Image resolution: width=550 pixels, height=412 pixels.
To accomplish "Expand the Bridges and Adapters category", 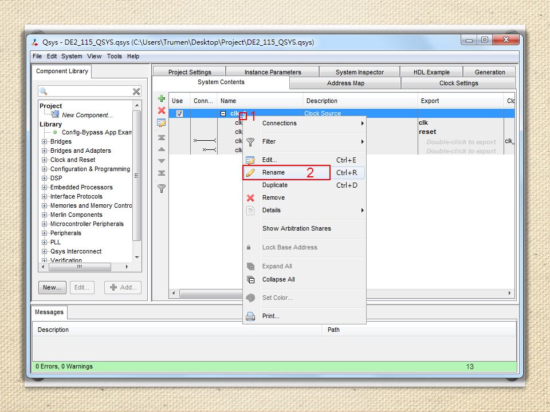I will point(45,150).
